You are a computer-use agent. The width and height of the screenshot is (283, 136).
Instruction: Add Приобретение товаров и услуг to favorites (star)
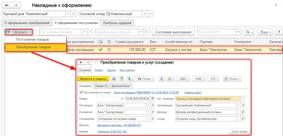pyautogui.click(x=97, y=62)
